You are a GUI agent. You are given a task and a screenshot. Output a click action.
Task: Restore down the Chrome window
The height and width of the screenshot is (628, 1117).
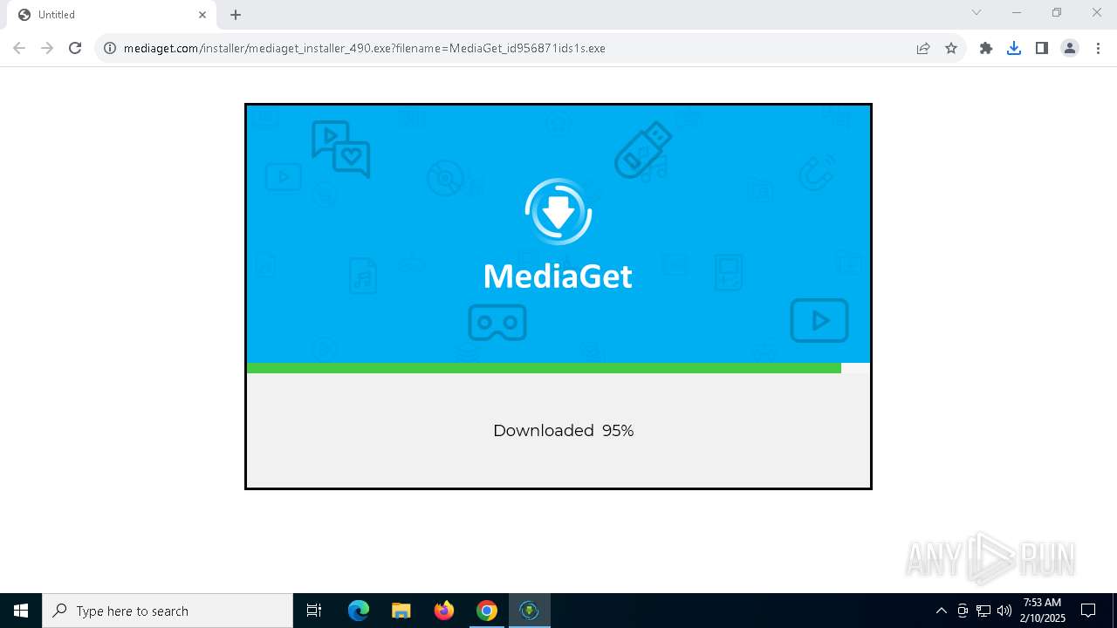[x=1057, y=12]
